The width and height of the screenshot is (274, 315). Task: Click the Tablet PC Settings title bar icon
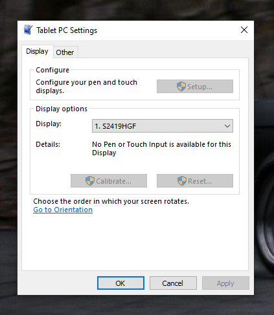click(x=28, y=30)
